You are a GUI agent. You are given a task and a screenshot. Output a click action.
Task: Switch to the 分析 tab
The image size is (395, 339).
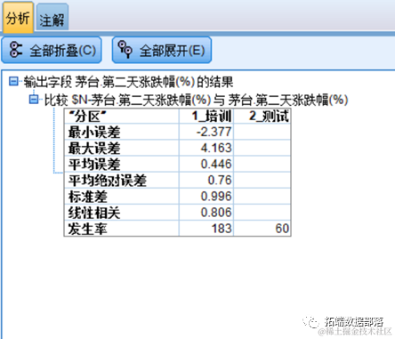point(18,18)
